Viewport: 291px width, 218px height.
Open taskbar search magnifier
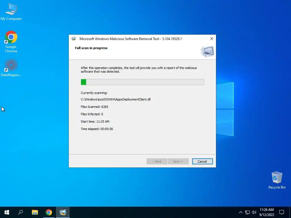pos(20,212)
